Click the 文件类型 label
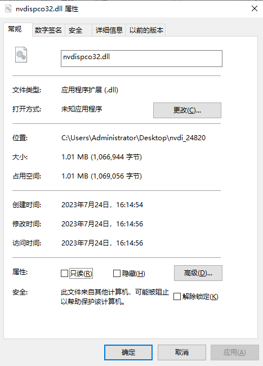The height and width of the screenshot is (366, 263). (26, 90)
